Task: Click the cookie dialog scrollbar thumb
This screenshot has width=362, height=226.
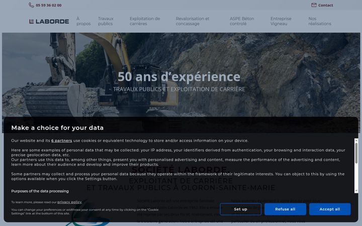Action: click(x=356, y=153)
